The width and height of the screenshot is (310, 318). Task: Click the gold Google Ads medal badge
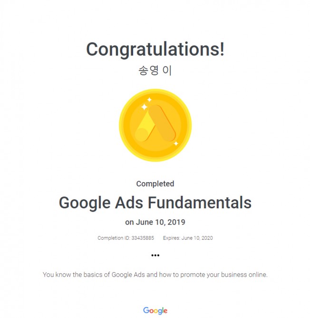pos(155,125)
